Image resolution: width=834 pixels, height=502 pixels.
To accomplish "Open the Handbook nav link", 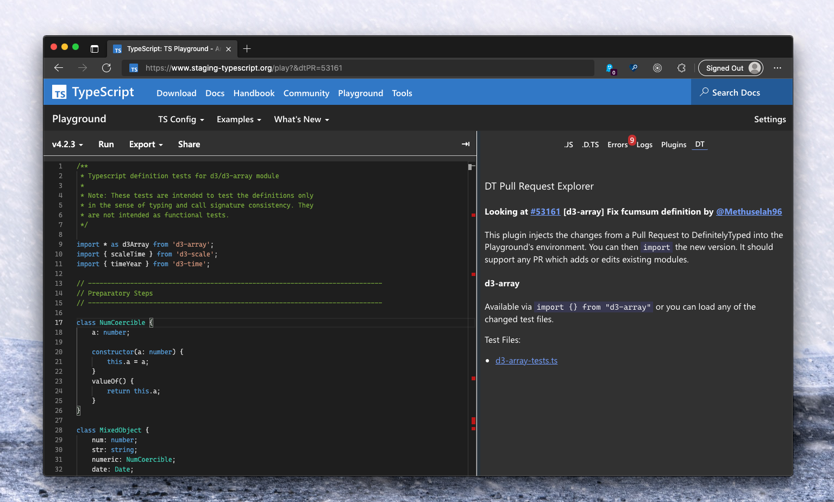I will click(x=254, y=93).
